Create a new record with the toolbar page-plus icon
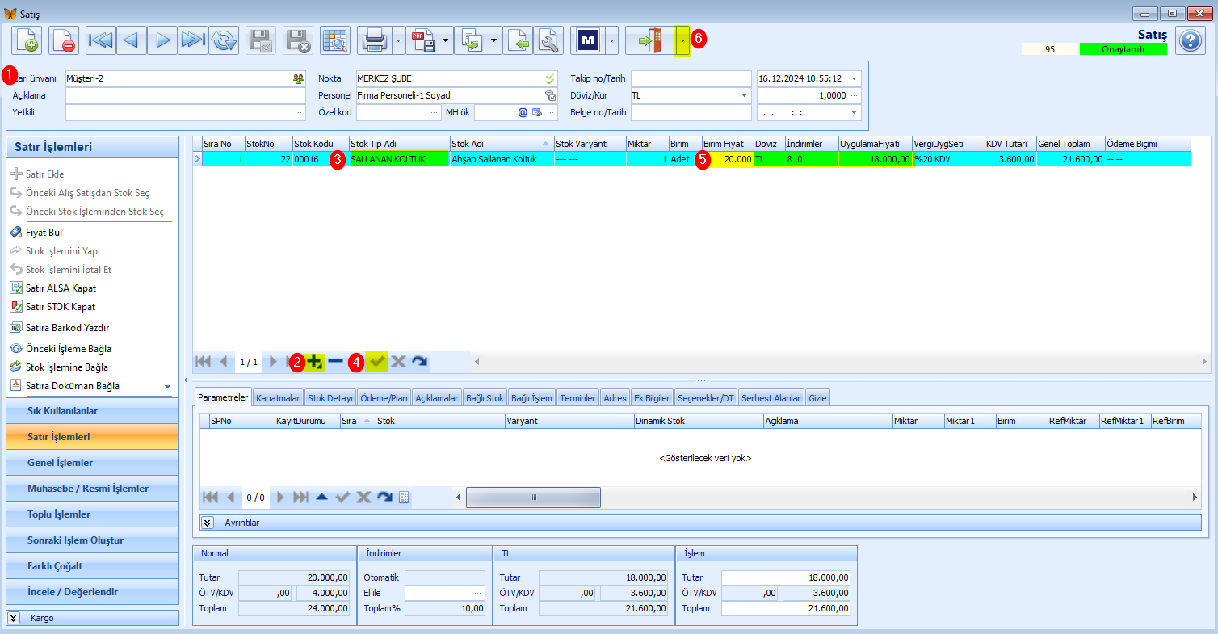The height and width of the screenshot is (634, 1218). 27,40
